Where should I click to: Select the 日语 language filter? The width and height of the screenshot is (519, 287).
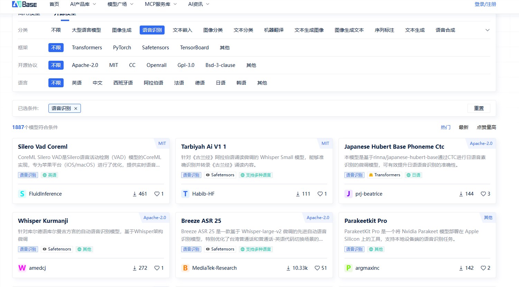point(221,83)
